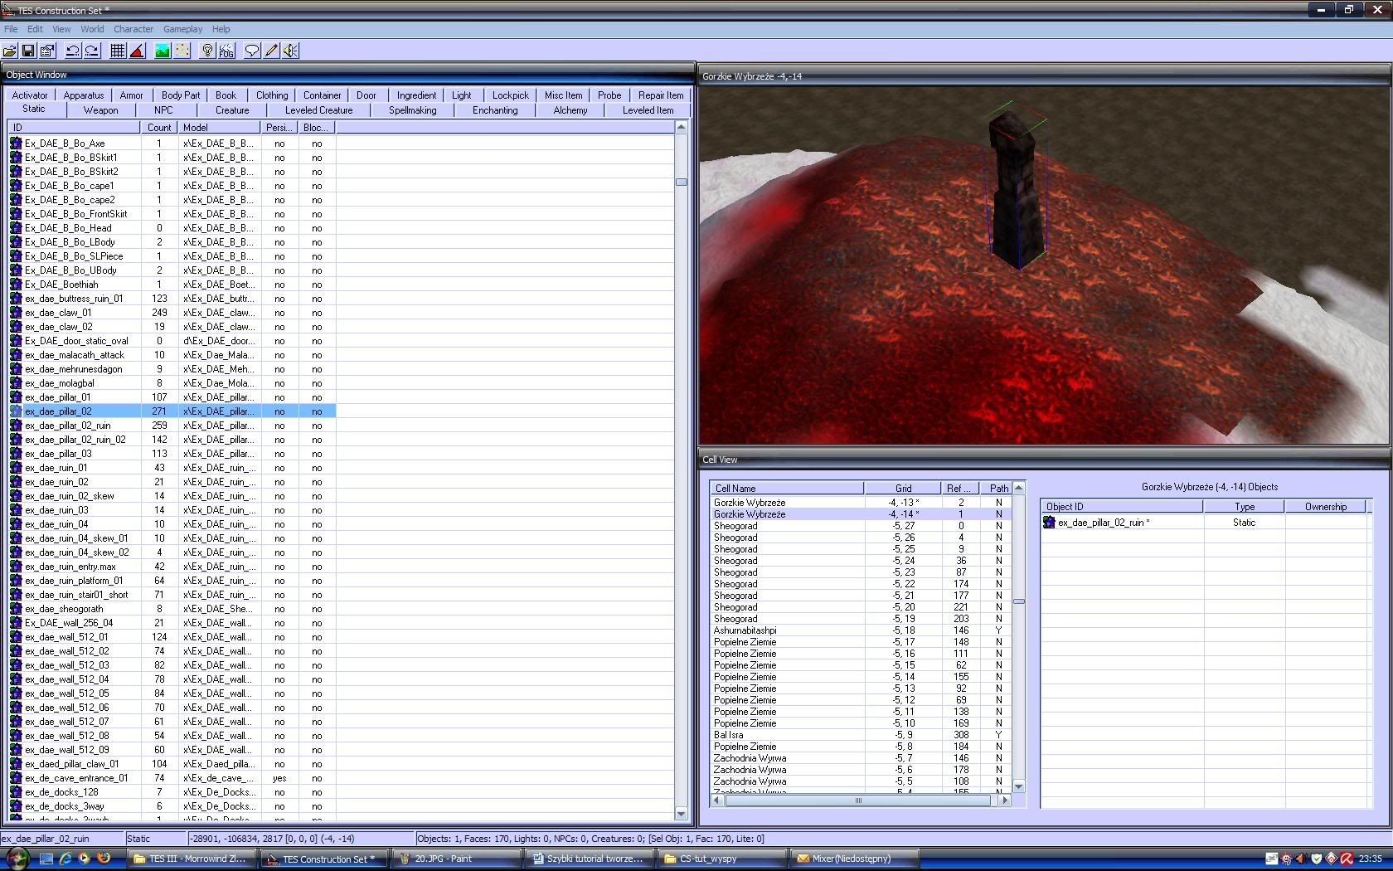Screen dimensions: 1393x871
Task: Switch to TES III - Morrowind taskbar item
Action: click(x=190, y=859)
